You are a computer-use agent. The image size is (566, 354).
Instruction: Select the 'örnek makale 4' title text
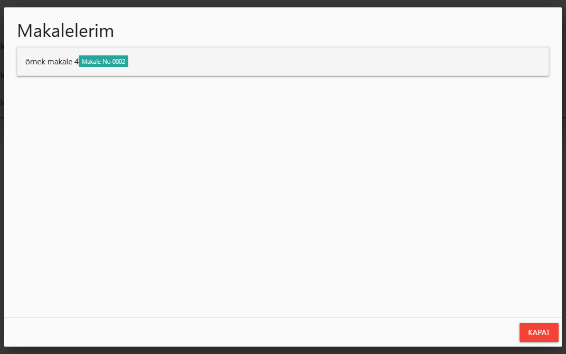(52, 62)
